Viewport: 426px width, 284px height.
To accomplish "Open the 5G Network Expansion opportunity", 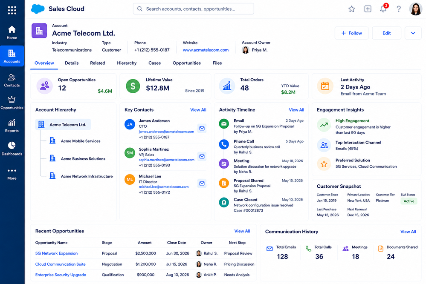I will [x=57, y=253].
